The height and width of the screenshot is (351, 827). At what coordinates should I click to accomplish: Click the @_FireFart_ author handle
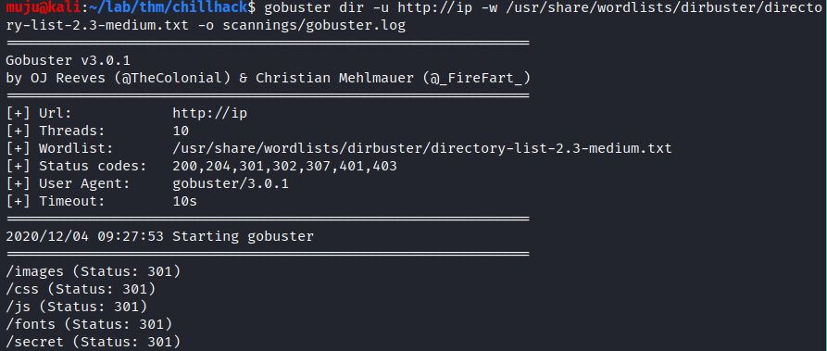pos(476,78)
